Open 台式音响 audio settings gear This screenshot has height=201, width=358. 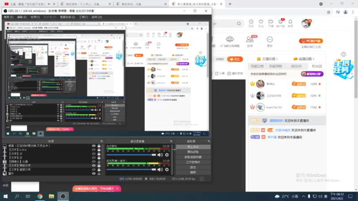point(167,155)
